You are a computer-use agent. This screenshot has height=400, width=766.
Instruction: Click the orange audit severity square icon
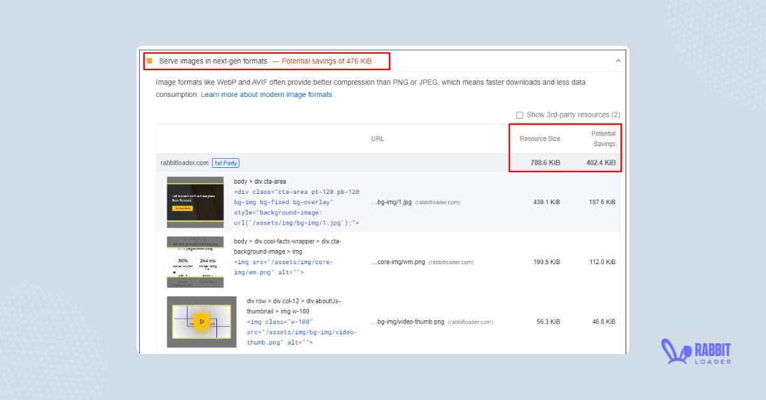tap(150, 61)
